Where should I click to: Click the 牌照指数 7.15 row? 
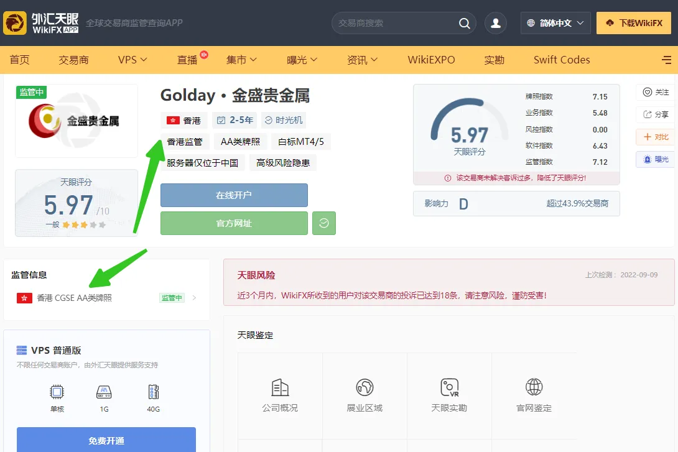pos(567,96)
